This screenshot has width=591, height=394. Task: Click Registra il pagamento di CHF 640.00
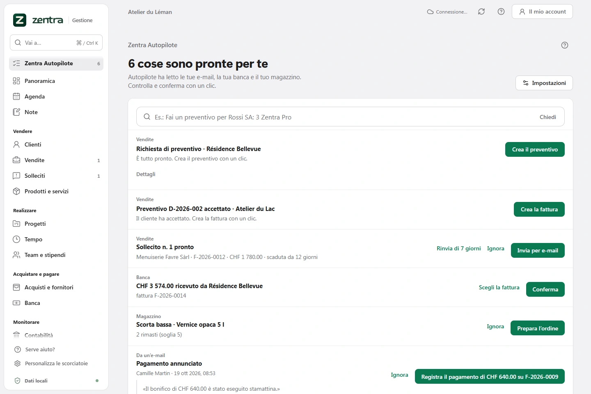point(490,377)
